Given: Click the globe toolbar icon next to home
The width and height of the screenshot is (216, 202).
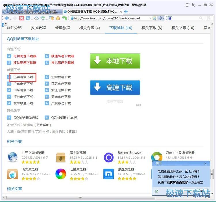Looking at the screenshot, I should [43, 18].
